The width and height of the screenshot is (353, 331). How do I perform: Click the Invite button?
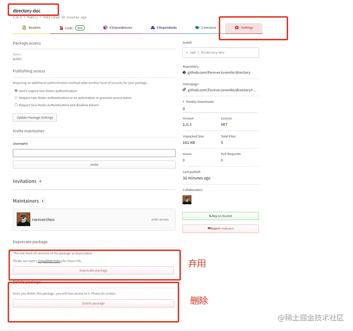(94, 165)
